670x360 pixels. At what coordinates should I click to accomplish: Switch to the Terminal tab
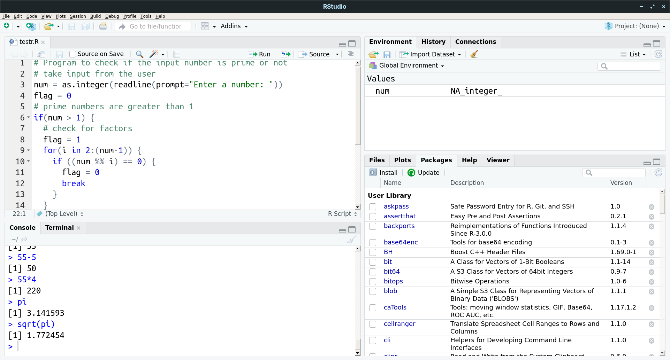pyautogui.click(x=60, y=228)
